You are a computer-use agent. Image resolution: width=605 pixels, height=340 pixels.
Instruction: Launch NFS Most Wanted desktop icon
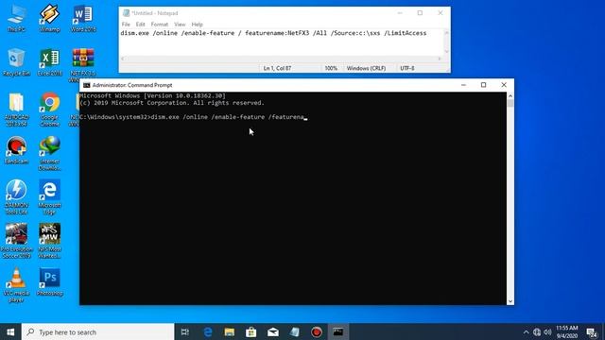click(49, 241)
